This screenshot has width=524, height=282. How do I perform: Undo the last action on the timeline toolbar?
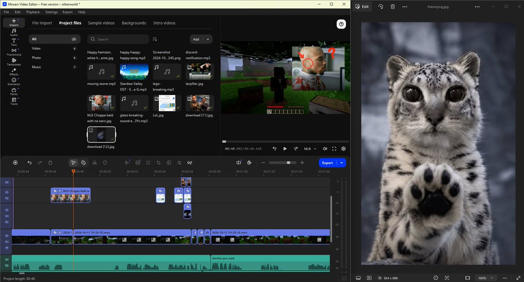29,163
